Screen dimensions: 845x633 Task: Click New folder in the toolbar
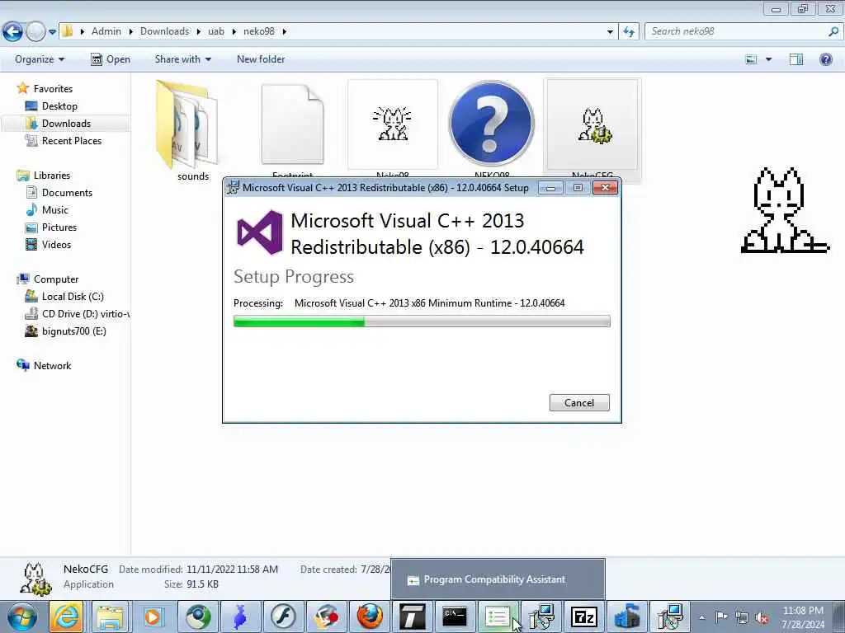point(261,59)
